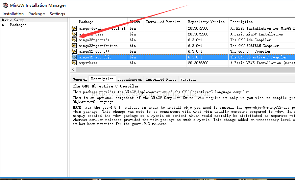This screenshot has width=295, height=180.
Task: Select the mingw32-gcc-g++ package name
Action: 94,51
